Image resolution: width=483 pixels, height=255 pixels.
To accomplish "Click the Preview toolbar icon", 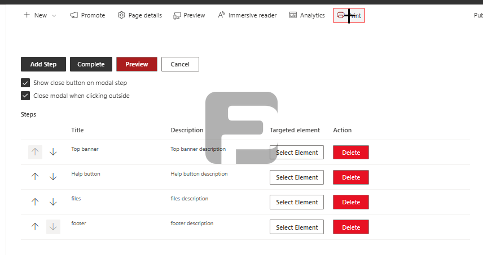I will [x=177, y=15].
